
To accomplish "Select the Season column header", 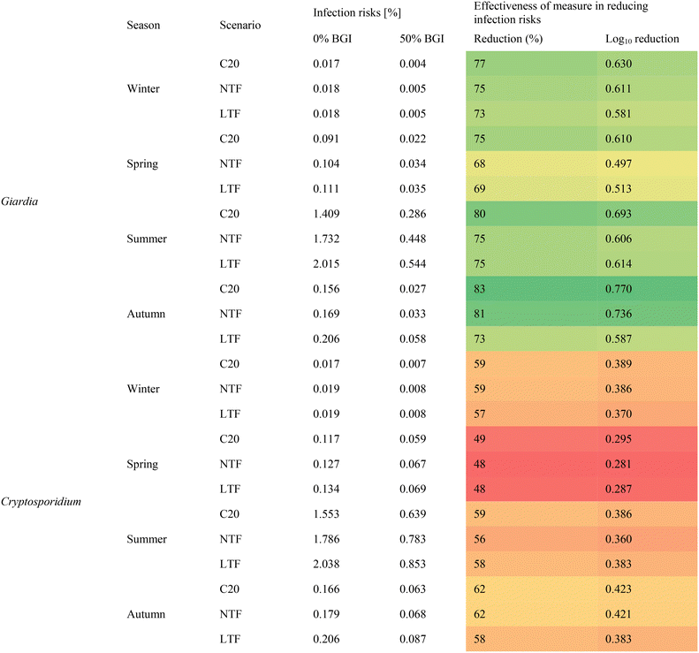I will click(143, 26).
